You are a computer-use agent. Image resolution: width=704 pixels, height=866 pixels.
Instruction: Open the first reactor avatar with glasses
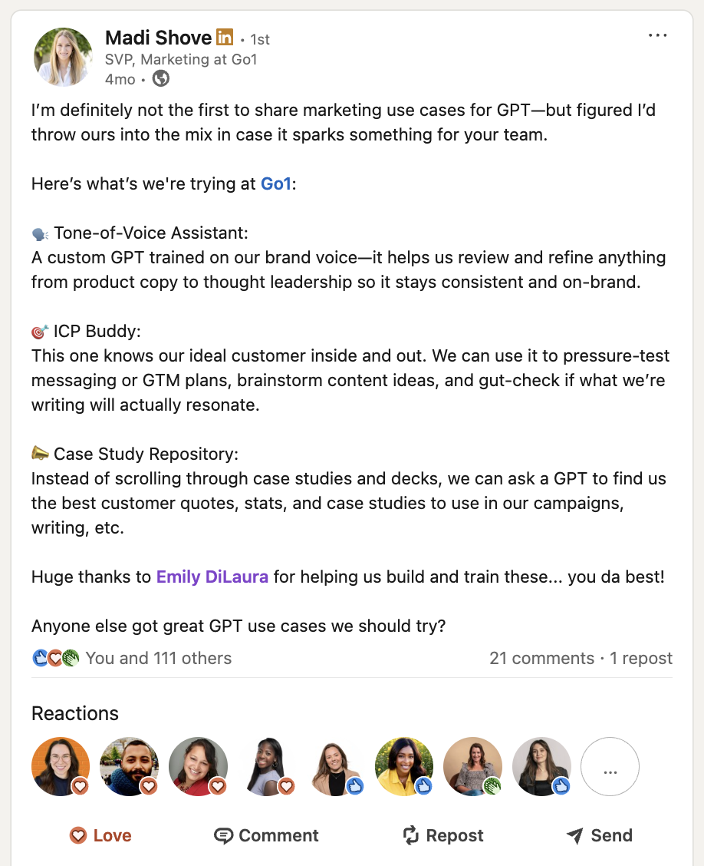(x=61, y=767)
